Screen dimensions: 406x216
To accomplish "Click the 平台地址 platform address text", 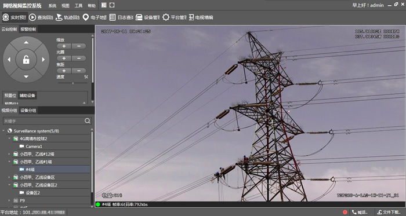I will [x=33, y=213].
